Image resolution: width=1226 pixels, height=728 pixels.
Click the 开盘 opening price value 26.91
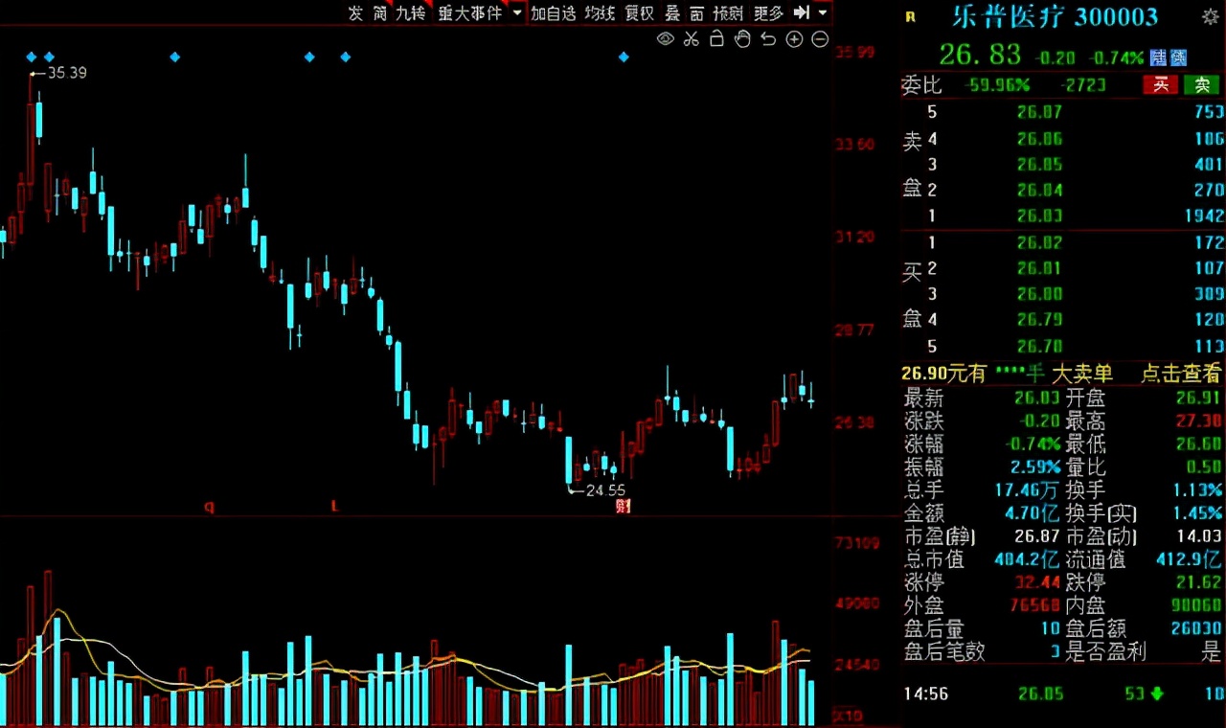coord(1199,398)
